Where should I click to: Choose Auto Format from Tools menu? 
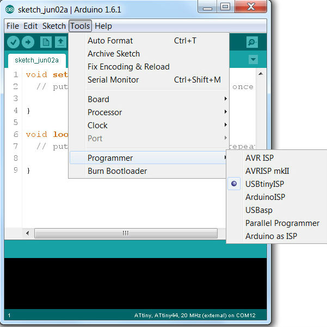[x=149, y=41]
